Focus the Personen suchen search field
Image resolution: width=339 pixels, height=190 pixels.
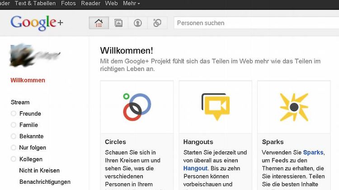coord(256,23)
